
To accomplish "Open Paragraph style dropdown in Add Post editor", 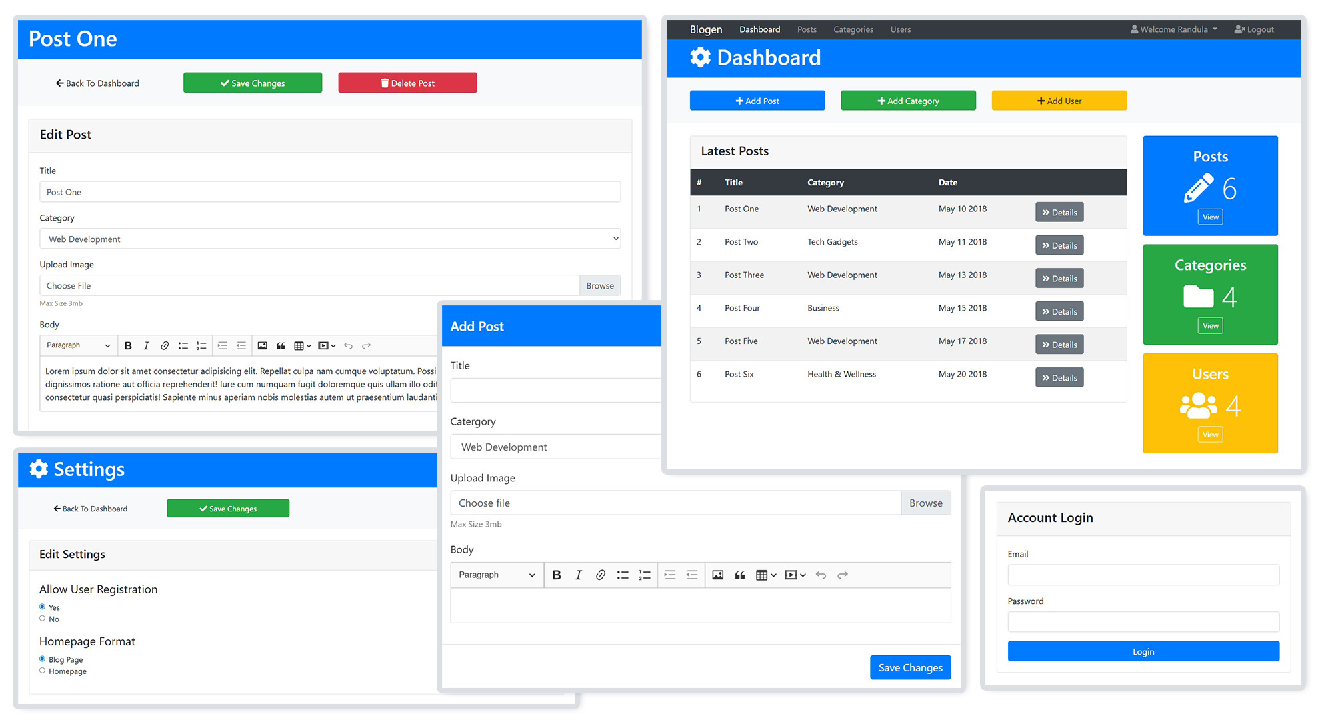I will (496, 575).
